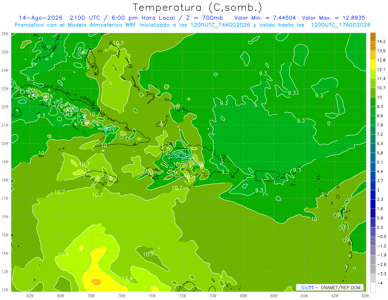Click the '13.5' colorbar label
The image size is (388, 300).
[381, 51]
